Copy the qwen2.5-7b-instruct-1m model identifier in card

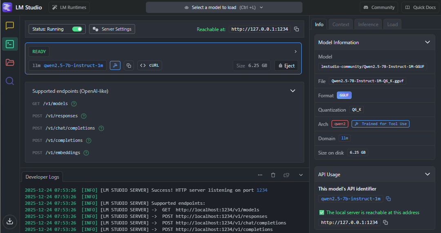[x=129, y=65]
